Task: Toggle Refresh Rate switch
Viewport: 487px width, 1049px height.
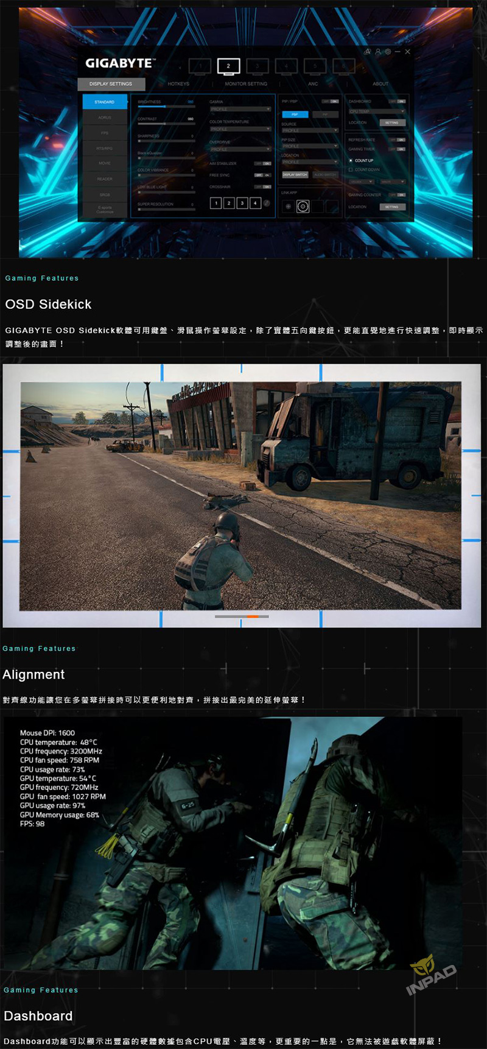Action: [397, 140]
